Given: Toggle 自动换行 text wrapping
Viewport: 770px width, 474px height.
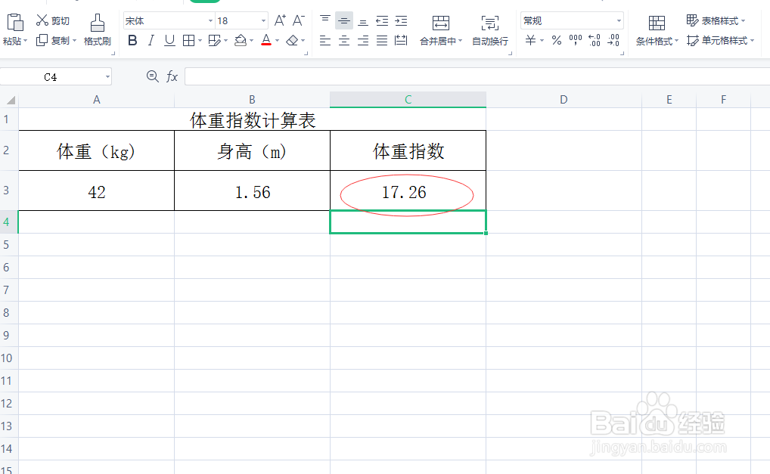Looking at the screenshot, I should [x=490, y=30].
